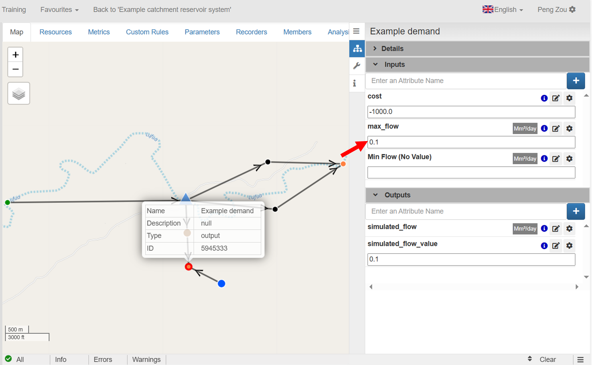The height and width of the screenshot is (365, 592).
Task: Click the max_flow value input field
Action: tap(471, 142)
